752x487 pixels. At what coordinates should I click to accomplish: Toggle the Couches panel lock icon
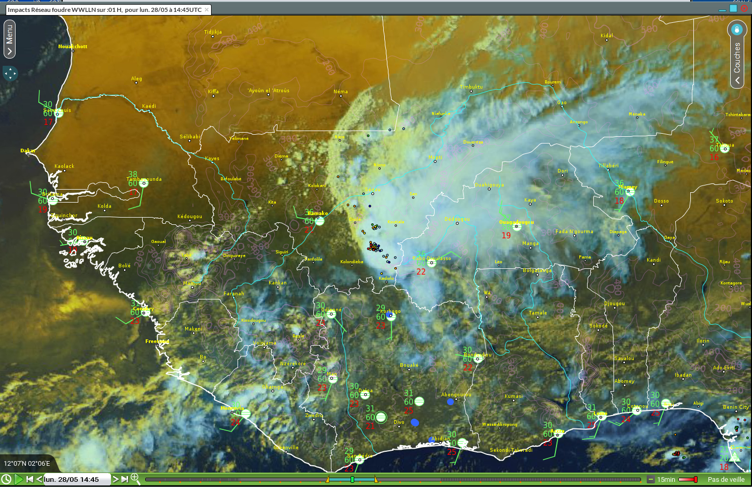pyautogui.click(x=736, y=29)
